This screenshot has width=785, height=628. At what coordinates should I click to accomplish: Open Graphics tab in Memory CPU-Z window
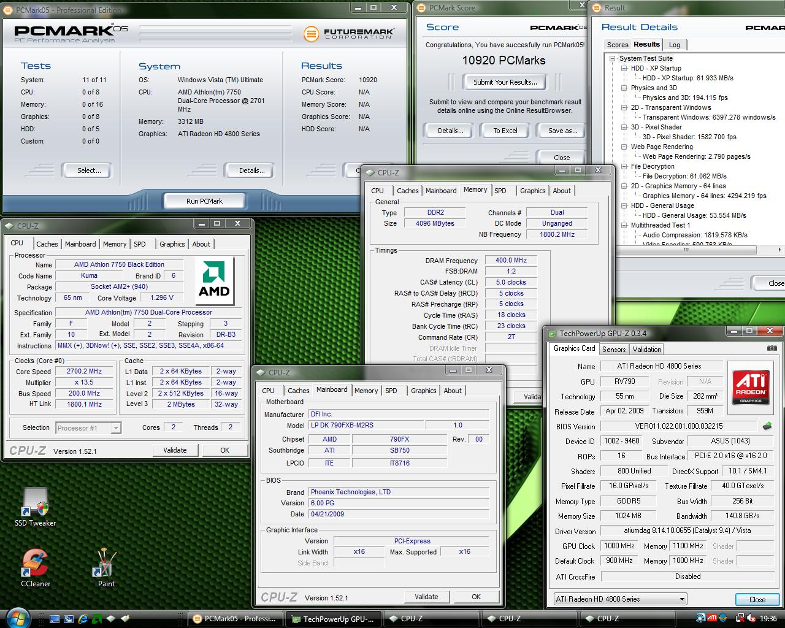[533, 191]
